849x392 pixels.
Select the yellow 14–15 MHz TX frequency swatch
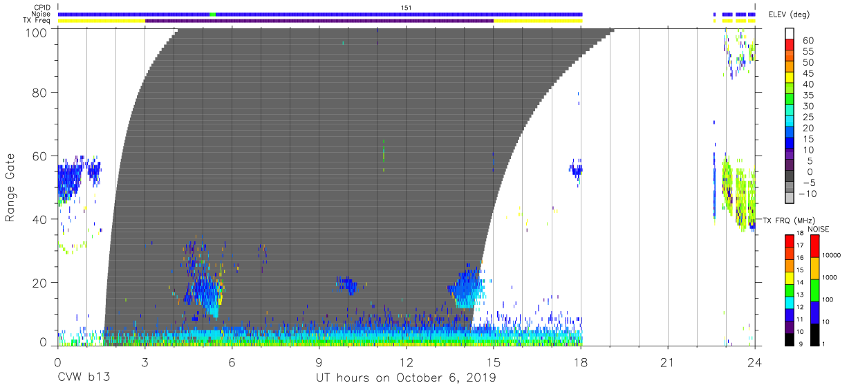pos(791,277)
